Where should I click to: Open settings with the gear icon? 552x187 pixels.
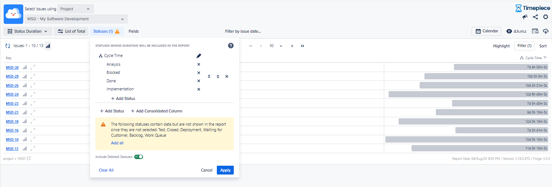click(x=546, y=17)
